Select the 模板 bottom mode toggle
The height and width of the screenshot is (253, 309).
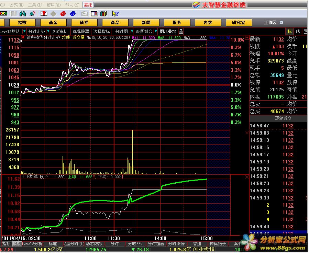coord(16,244)
